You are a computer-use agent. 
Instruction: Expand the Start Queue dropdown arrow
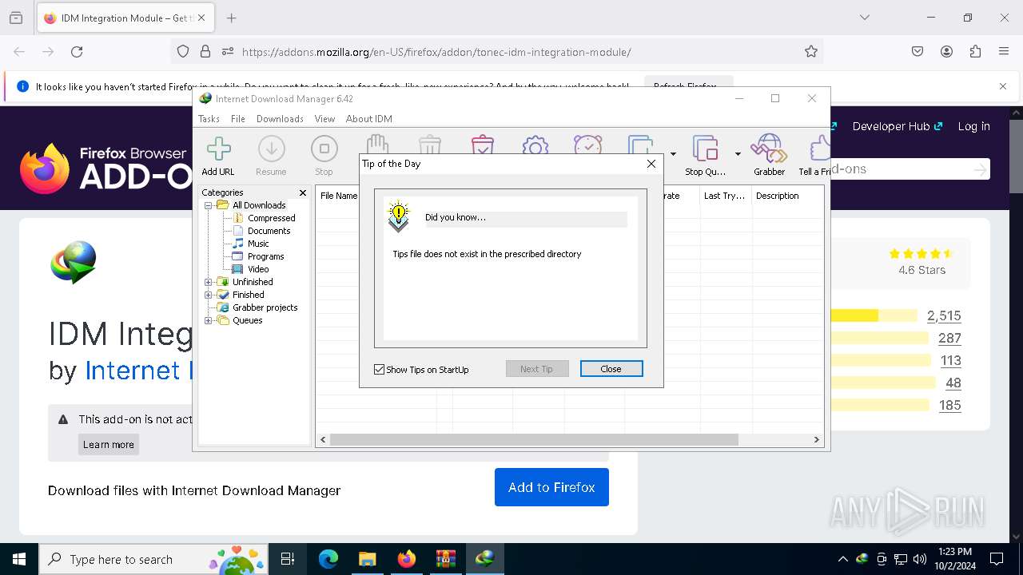click(x=673, y=154)
